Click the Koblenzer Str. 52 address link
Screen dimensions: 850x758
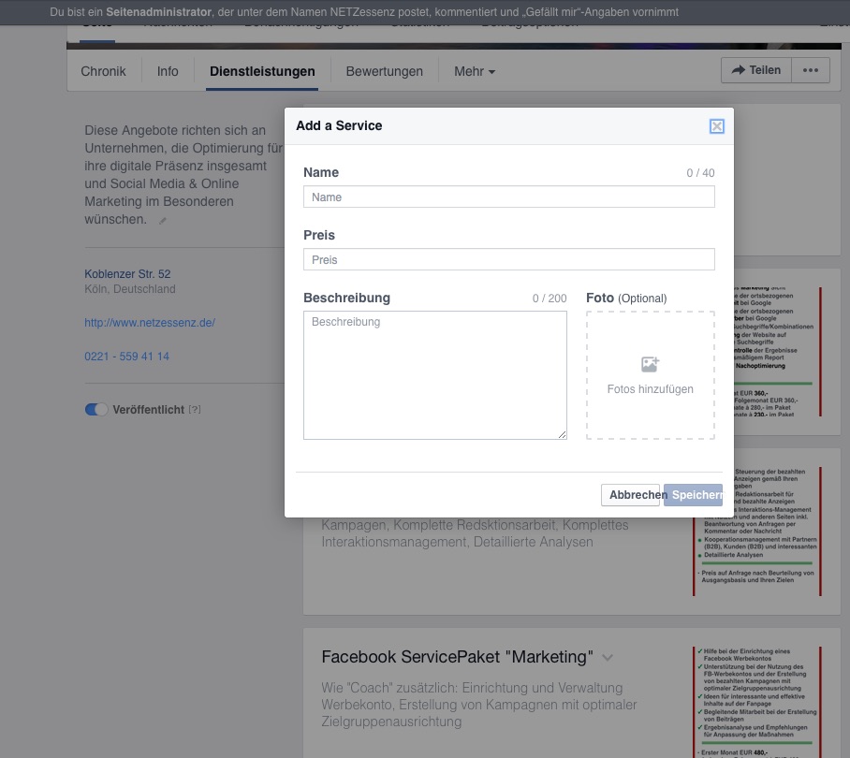tap(127, 274)
